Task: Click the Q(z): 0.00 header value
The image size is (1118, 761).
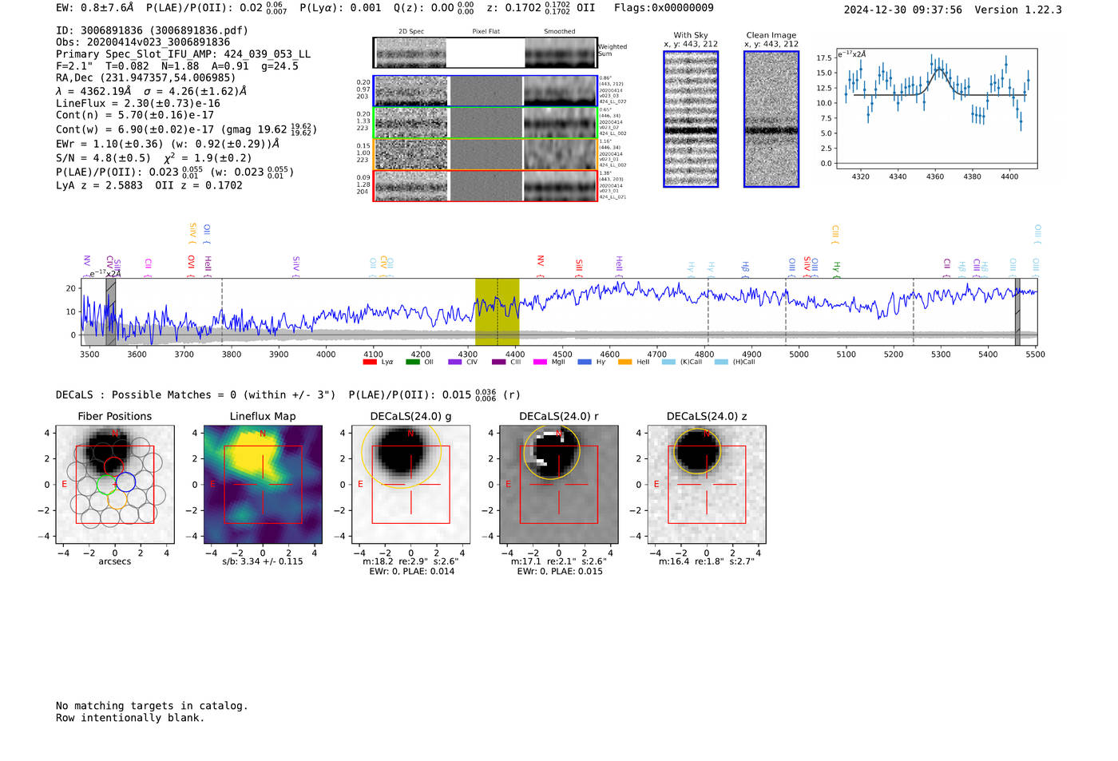Action: tap(434, 8)
